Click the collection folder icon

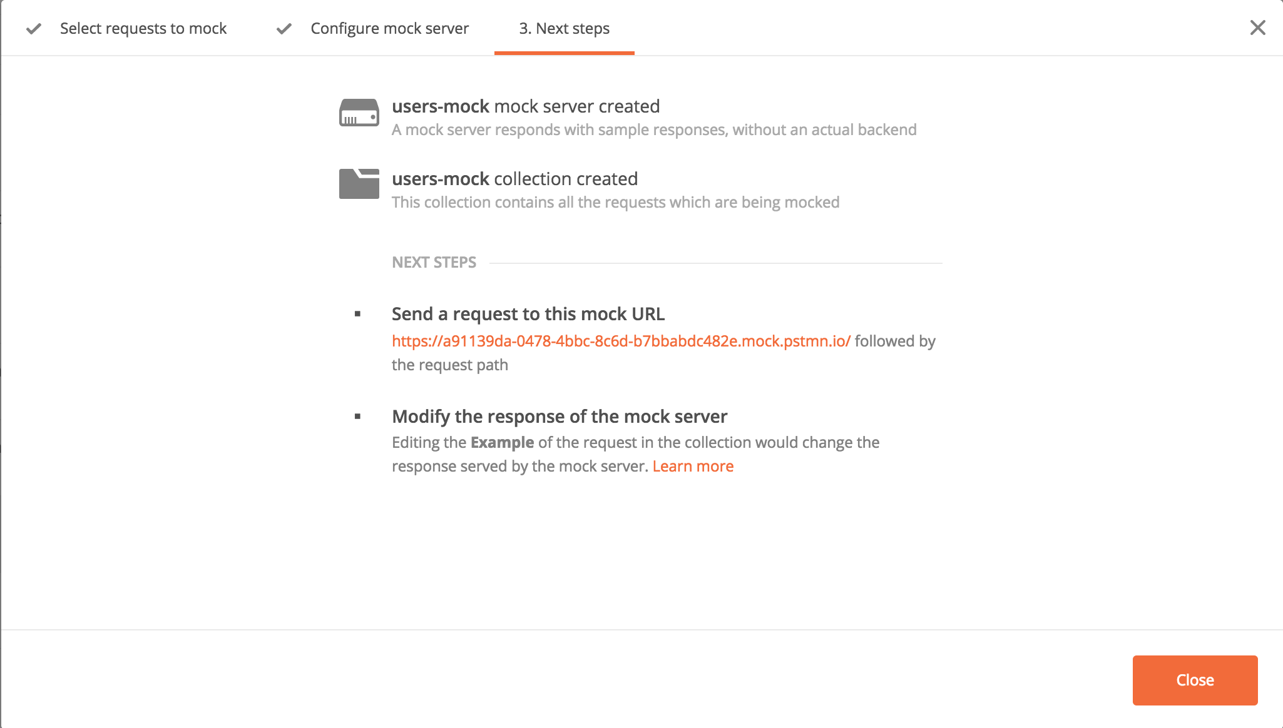[x=359, y=183]
